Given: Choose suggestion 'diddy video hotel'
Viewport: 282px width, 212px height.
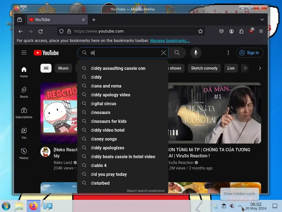Looking at the screenshot, I should click(x=123, y=130).
